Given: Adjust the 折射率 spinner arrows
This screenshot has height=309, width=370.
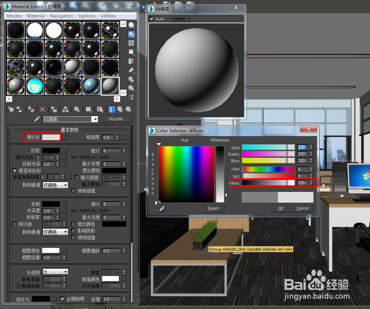Looking at the screenshot, I should pyautogui.click(x=58, y=217).
